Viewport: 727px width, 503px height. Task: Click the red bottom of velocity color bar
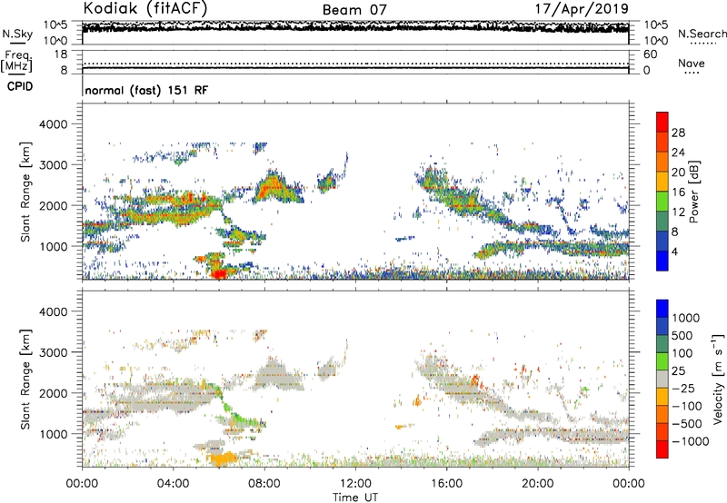point(662,449)
